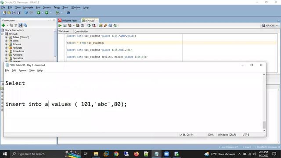Screen dimensions: 281x158
Task: Open Notepad File menu
Action: (x=7, y=70)
